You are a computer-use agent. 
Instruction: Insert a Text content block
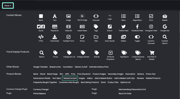[55, 17]
